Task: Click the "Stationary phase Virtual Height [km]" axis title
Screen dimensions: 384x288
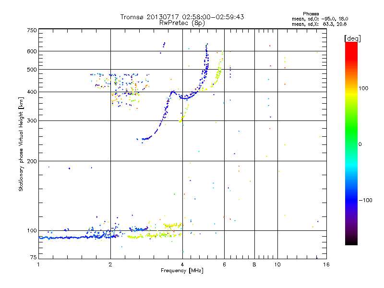Action: point(21,144)
